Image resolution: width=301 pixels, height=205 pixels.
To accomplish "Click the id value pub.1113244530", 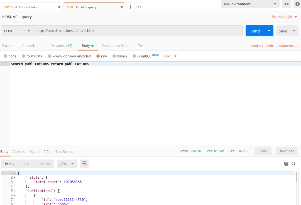I will (70, 200).
